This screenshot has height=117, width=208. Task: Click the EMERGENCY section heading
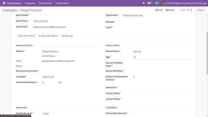click(x=111, y=87)
